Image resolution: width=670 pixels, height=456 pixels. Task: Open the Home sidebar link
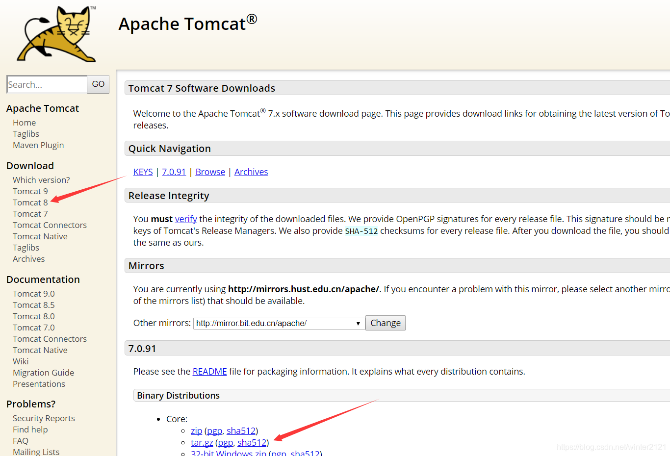25,123
